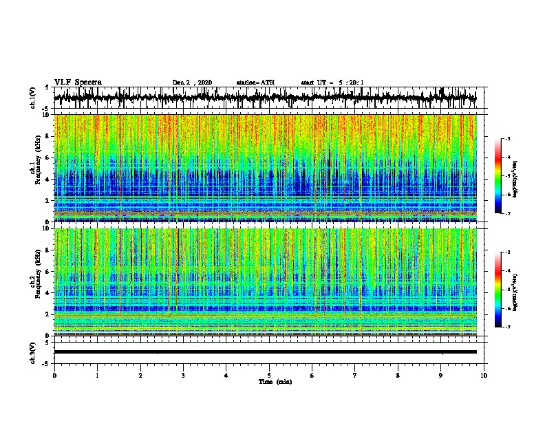Select the "Dec. 2 , 2020" date text

click(192, 83)
